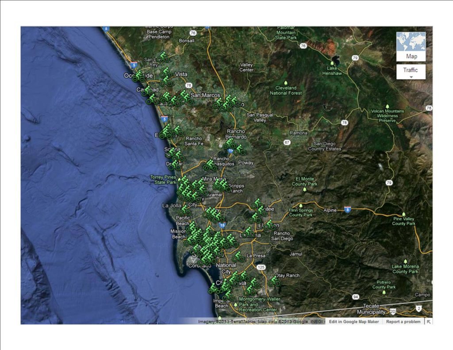Click Lake Henshaw tree park icon

pos(332,63)
